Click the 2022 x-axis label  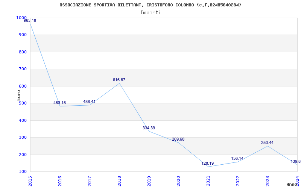238,181
